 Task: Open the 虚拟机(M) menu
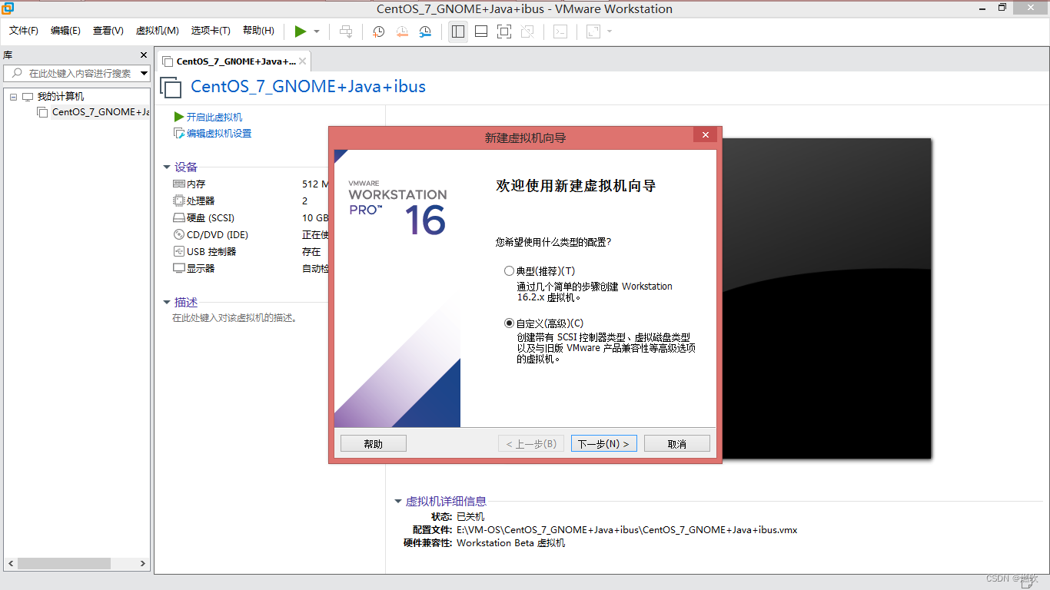coord(157,31)
